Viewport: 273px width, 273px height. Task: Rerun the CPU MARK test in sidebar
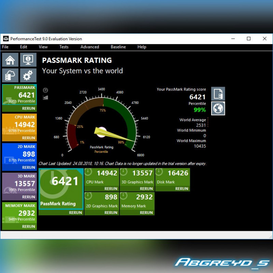pos(28,138)
